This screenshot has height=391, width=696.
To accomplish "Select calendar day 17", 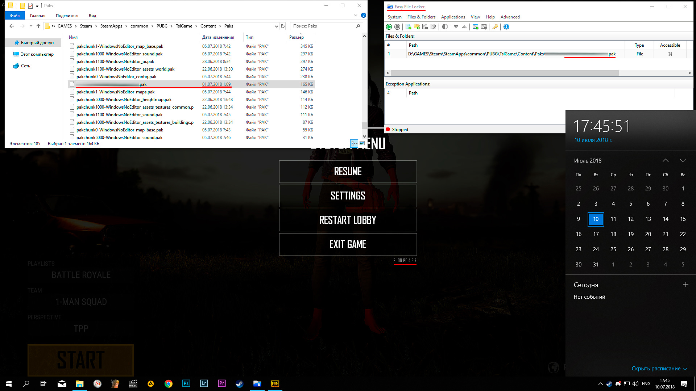I will [x=596, y=234].
